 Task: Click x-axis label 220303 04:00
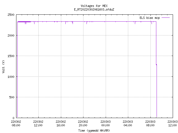pos(128,124)
